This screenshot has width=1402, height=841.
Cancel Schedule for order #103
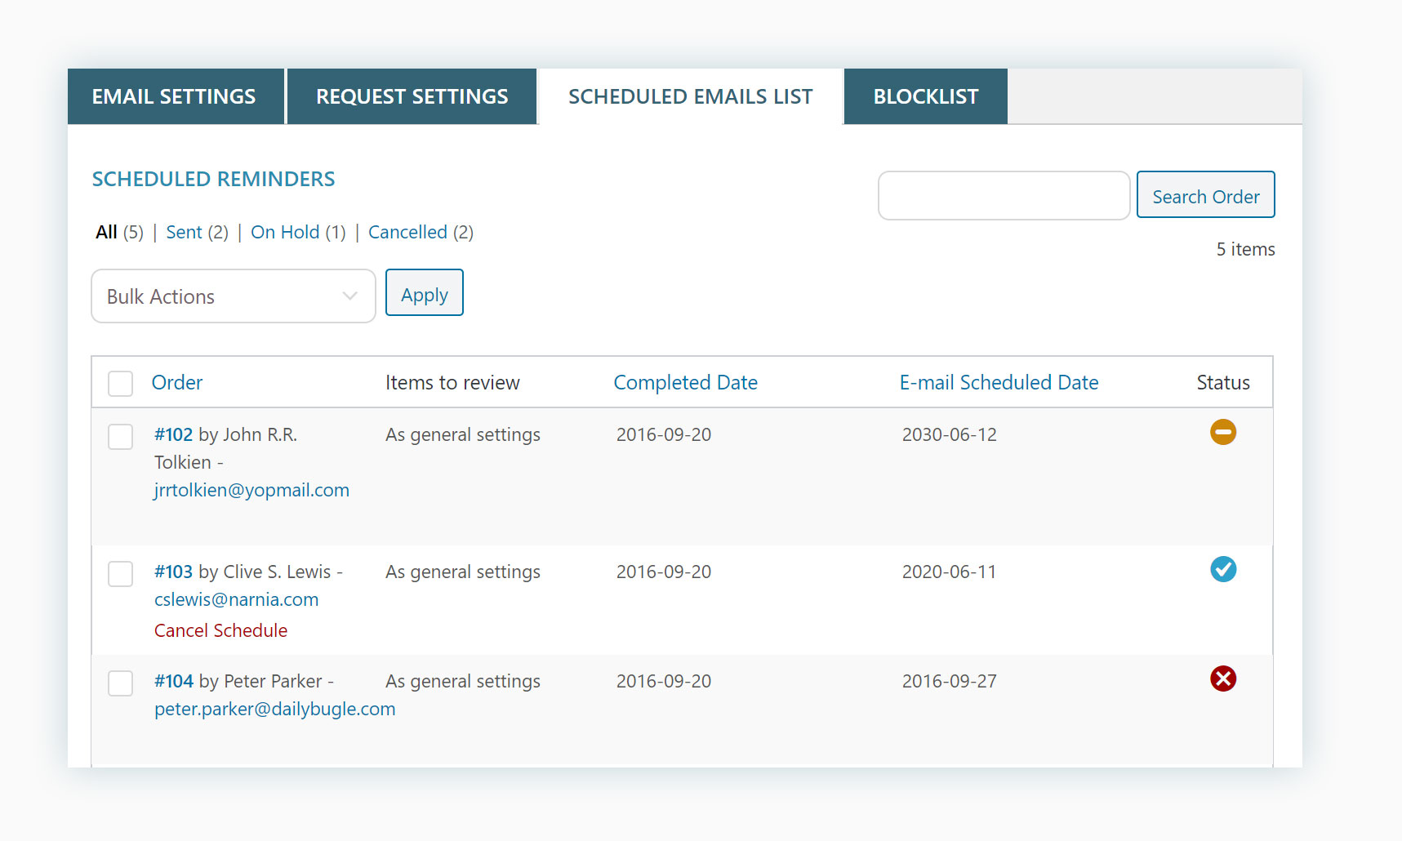[x=220, y=631]
